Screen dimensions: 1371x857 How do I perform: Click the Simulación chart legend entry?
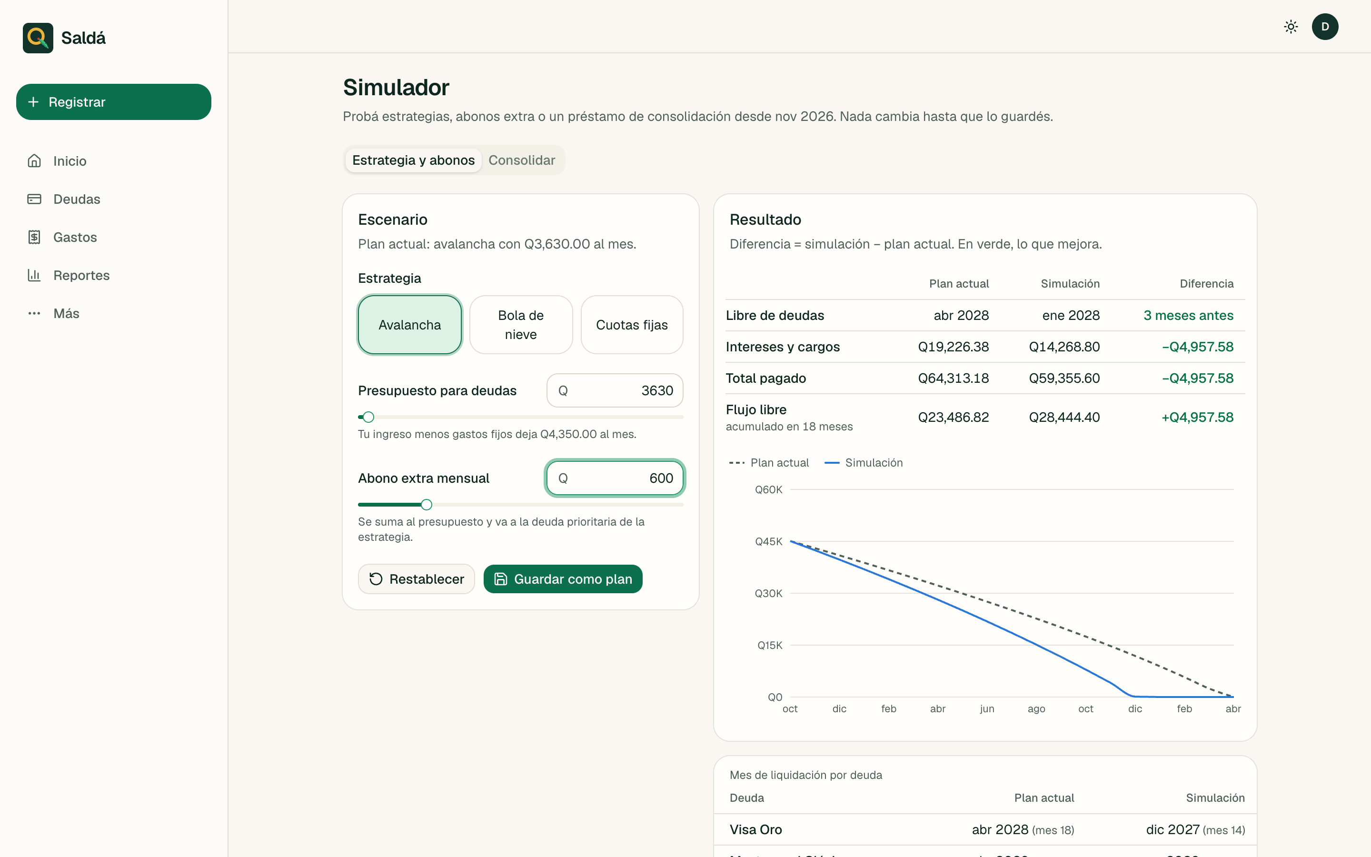[x=864, y=462]
